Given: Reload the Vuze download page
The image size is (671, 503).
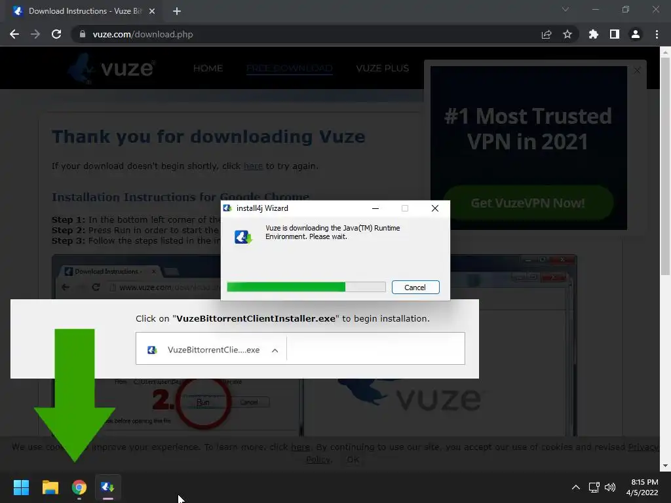Looking at the screenshot, I should coord(56,34).
